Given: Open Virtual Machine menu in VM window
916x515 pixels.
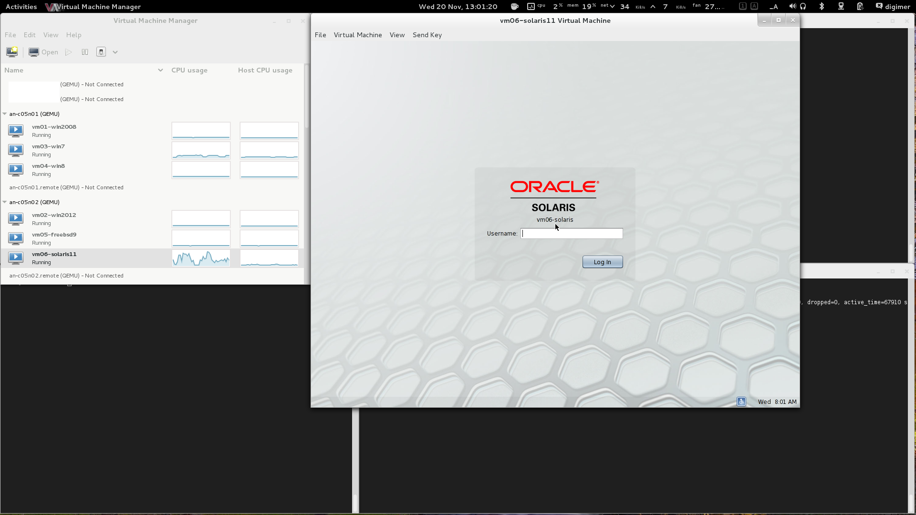Looking at the screenshot, I should tap(358, 35).
